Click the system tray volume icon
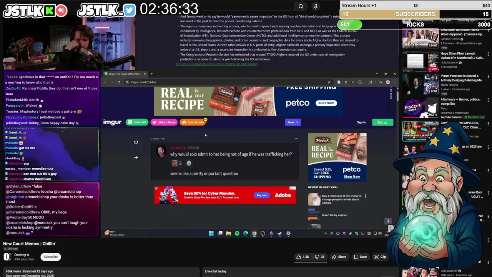This screenshot has width=492, height=277. coord(380,234)
